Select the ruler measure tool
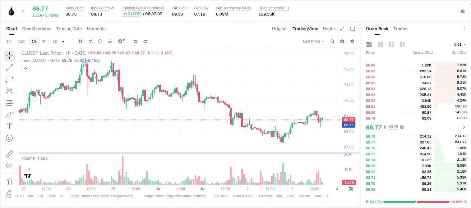The image size is (471, 208). [x=9, y=154]
